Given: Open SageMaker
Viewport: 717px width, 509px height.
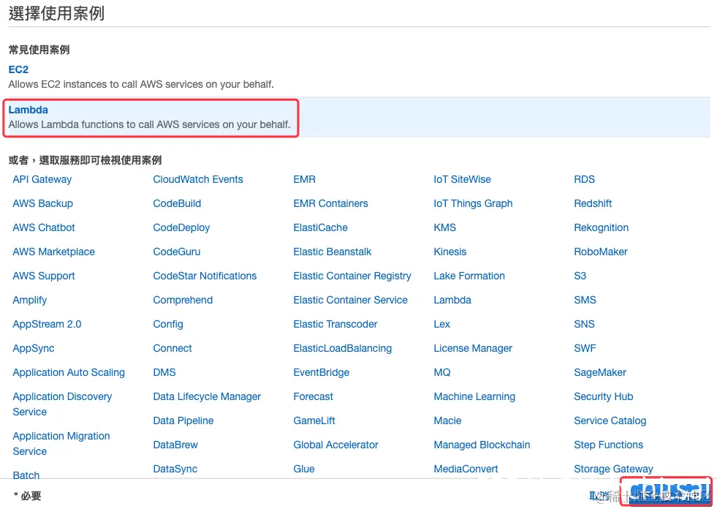Looking at the screenshot, I should click(x=600, y=372).
